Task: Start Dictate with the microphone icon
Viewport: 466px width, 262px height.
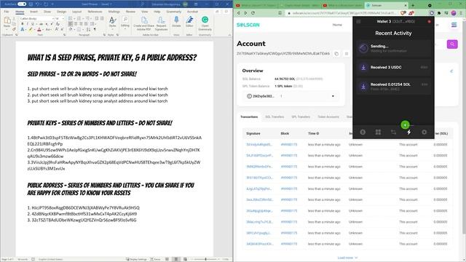Action: [x=176, y=22]
